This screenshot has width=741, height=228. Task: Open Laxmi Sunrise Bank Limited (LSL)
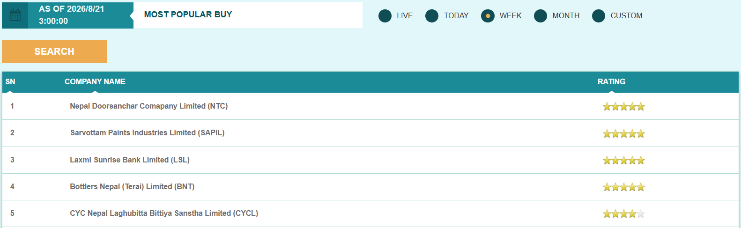point(130,160)
